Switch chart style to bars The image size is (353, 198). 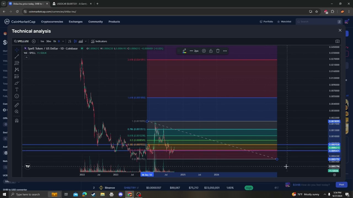click(x=70, y=41)
